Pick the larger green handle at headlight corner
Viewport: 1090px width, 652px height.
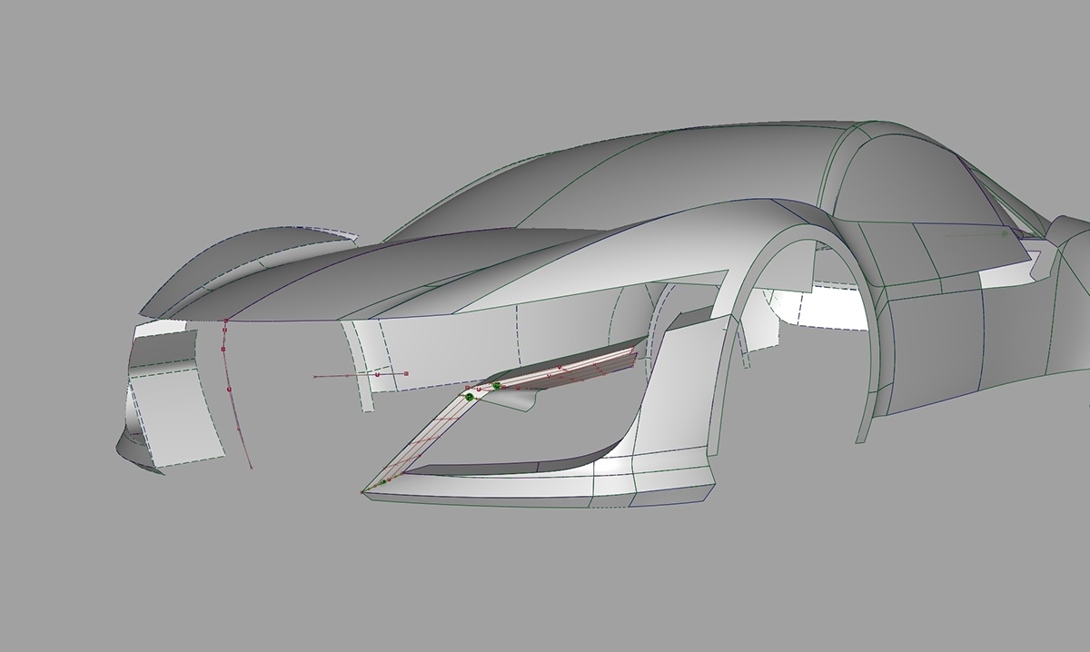470,397
